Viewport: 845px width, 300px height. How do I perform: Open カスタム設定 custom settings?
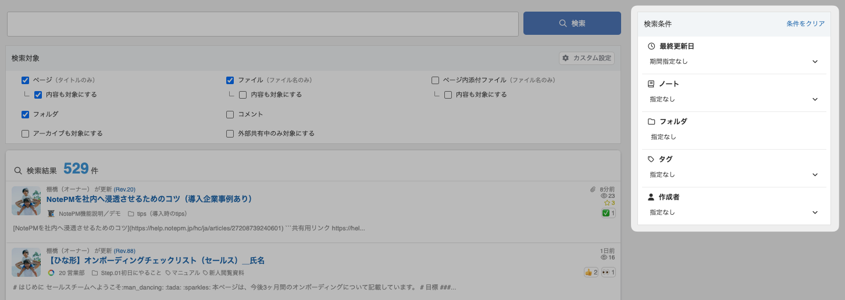click(x=587, y=58)
